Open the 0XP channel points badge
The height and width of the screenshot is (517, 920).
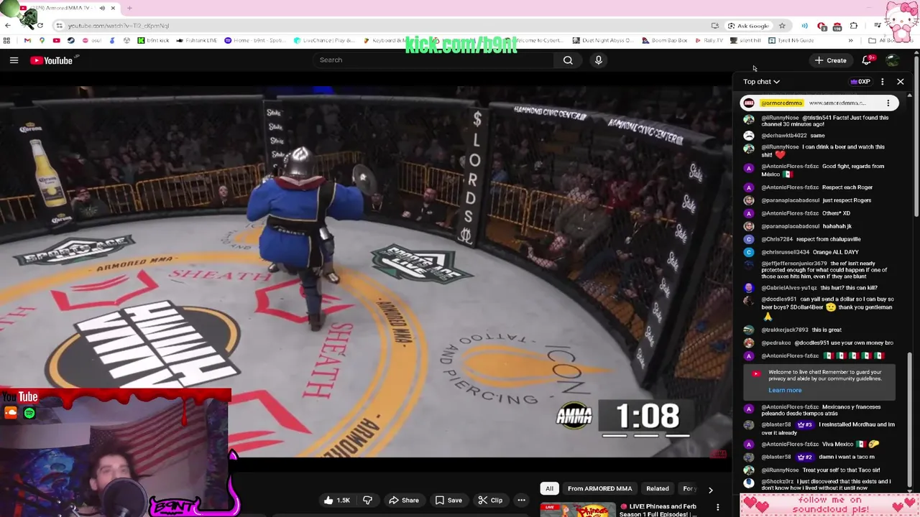tap(860, 82)
